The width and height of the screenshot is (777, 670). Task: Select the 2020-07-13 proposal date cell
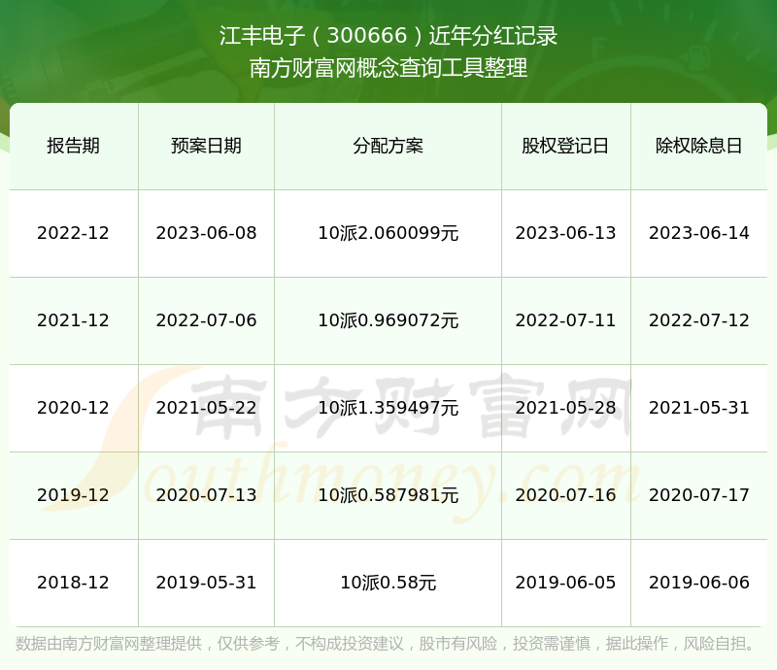206,495
